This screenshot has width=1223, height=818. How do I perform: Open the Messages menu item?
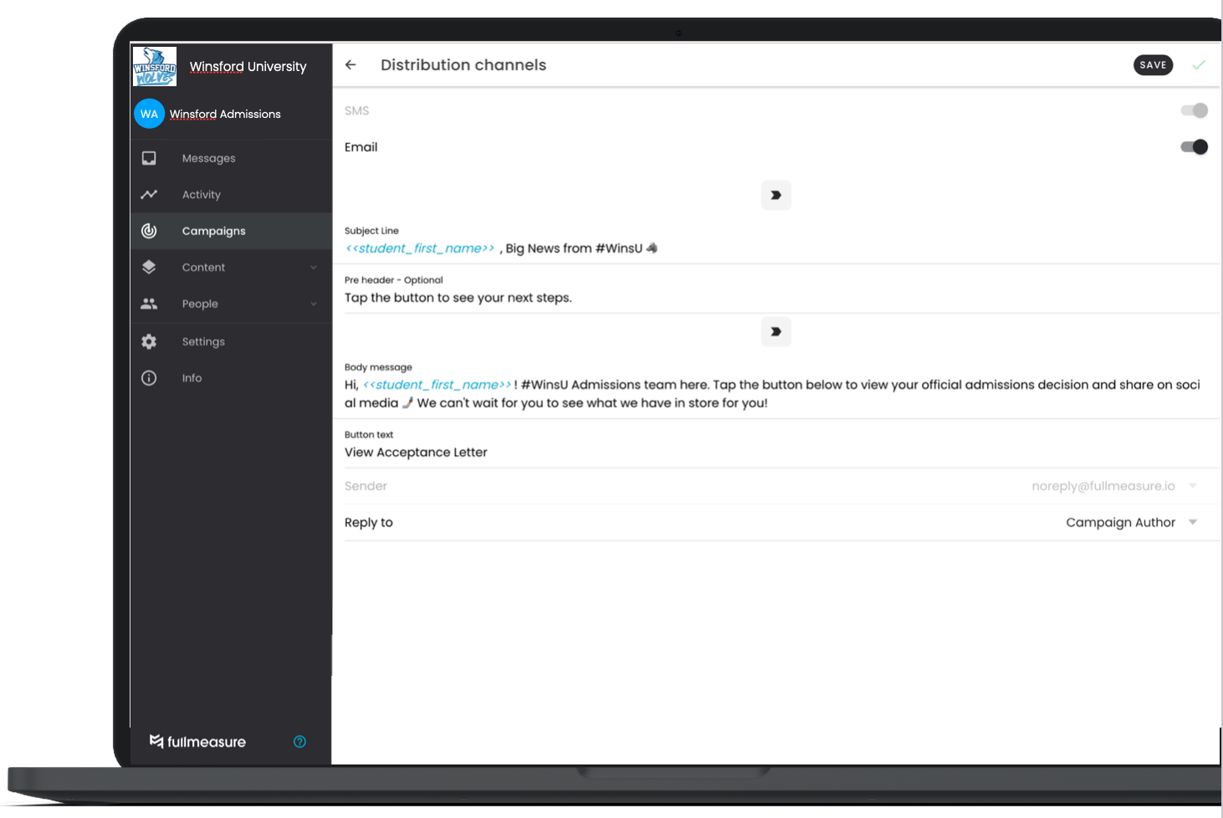pos(232,158)
